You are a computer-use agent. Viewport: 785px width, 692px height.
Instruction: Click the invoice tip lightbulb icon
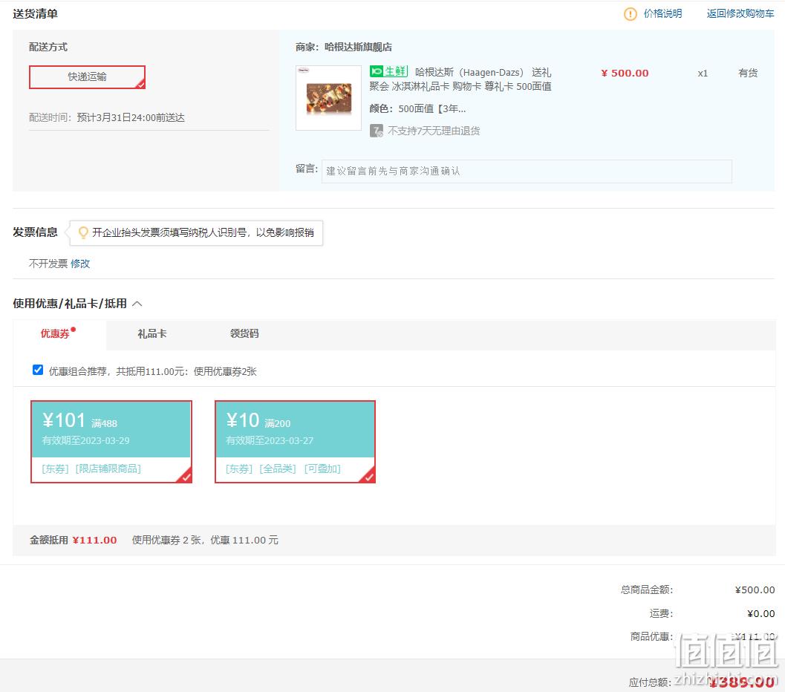coord(84,232)
